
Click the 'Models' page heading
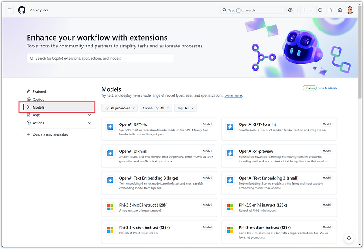point(111,89)
